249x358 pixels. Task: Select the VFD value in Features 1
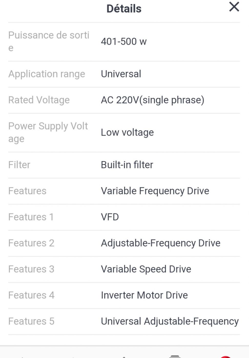click(110, 217)
